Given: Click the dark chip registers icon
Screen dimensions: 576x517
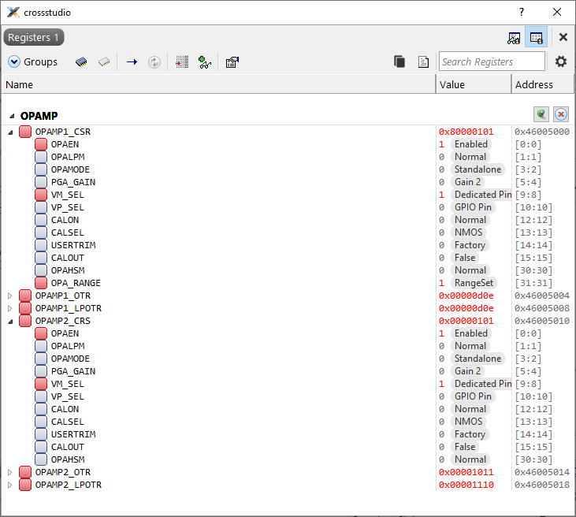Looking at the screenshot, I should (81, 61).
